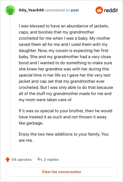Click the line "my mom were taken care of."
Screen dimensions: 123x182
tap(46, 100)
